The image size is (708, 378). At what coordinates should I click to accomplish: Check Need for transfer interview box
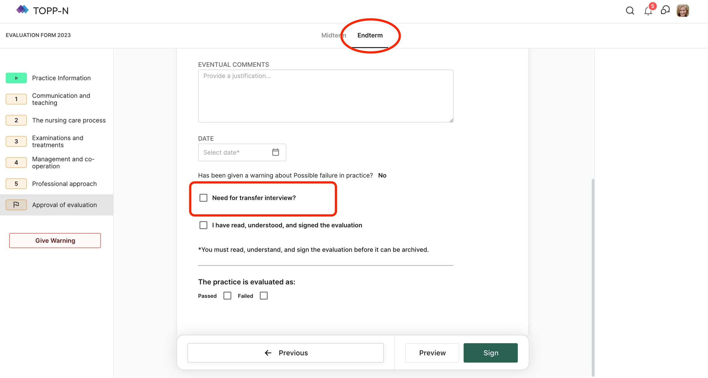point(203,198)
